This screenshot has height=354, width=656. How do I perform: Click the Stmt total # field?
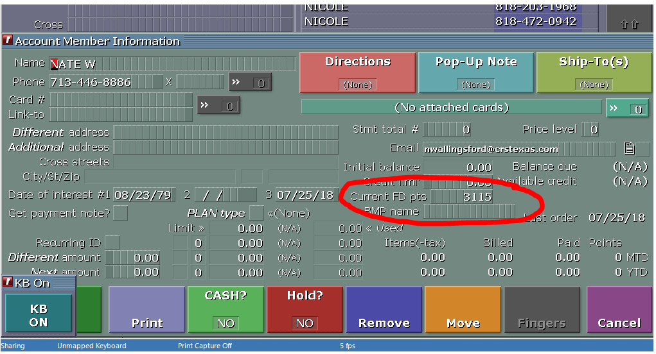pos(447,130)
